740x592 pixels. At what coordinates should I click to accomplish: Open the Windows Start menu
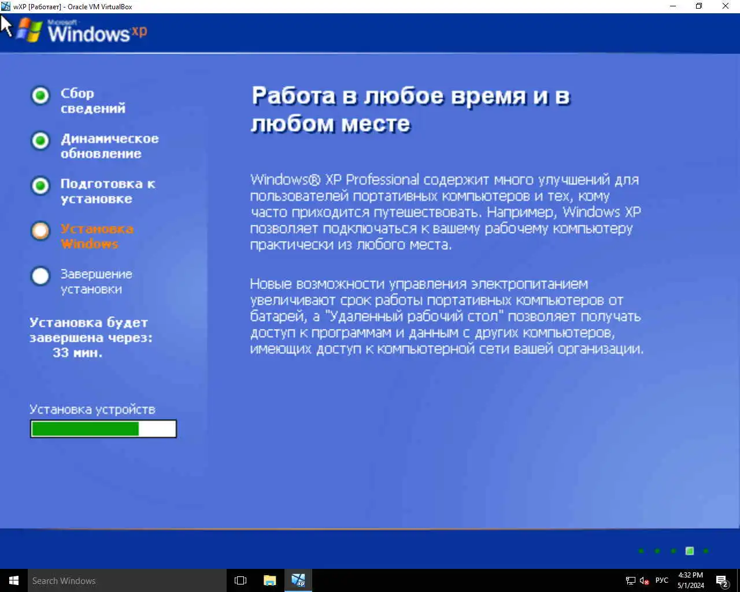[14, 580]
